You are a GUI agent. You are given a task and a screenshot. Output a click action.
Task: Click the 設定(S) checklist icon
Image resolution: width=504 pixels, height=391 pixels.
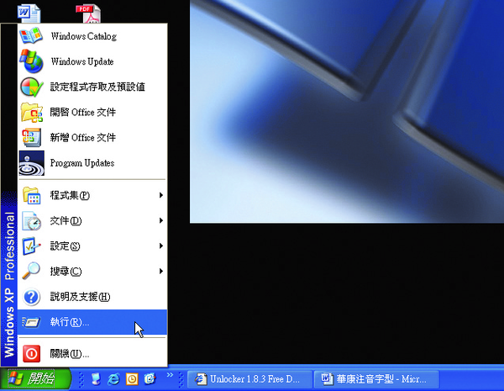(31, 246)
